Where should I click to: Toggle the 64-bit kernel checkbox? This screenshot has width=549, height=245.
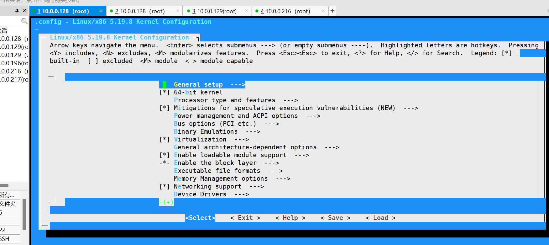click(x=165, y=92)
